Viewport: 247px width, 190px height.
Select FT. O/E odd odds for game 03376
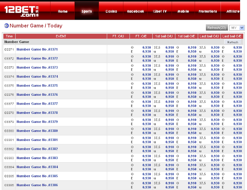click(147, 93)
